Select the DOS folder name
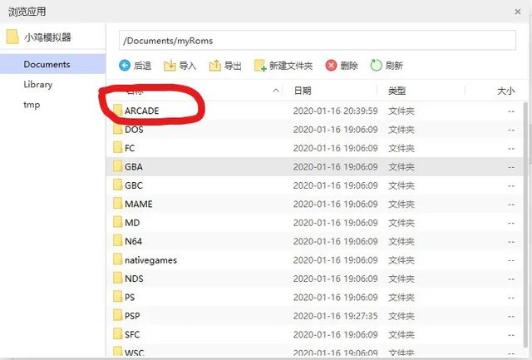The image size is (532, 360). (x=134, y=130)
